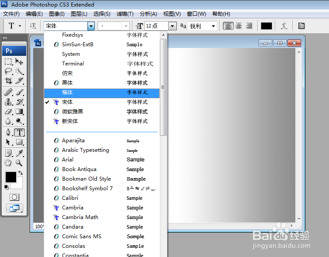Toggle Quick Mask mode

coord(14,197)
